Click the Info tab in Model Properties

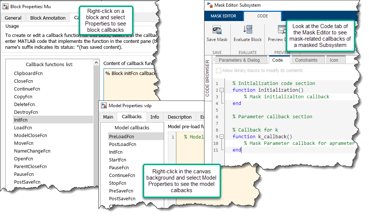155,117
